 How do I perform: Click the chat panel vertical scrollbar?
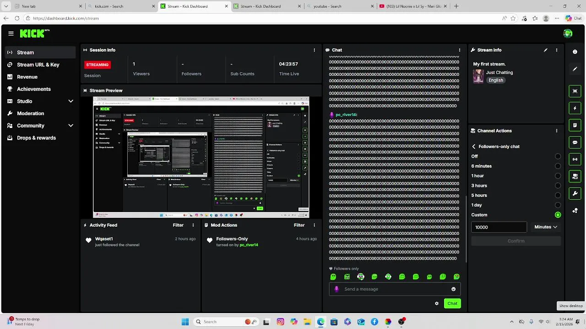[x=467, y=229]
